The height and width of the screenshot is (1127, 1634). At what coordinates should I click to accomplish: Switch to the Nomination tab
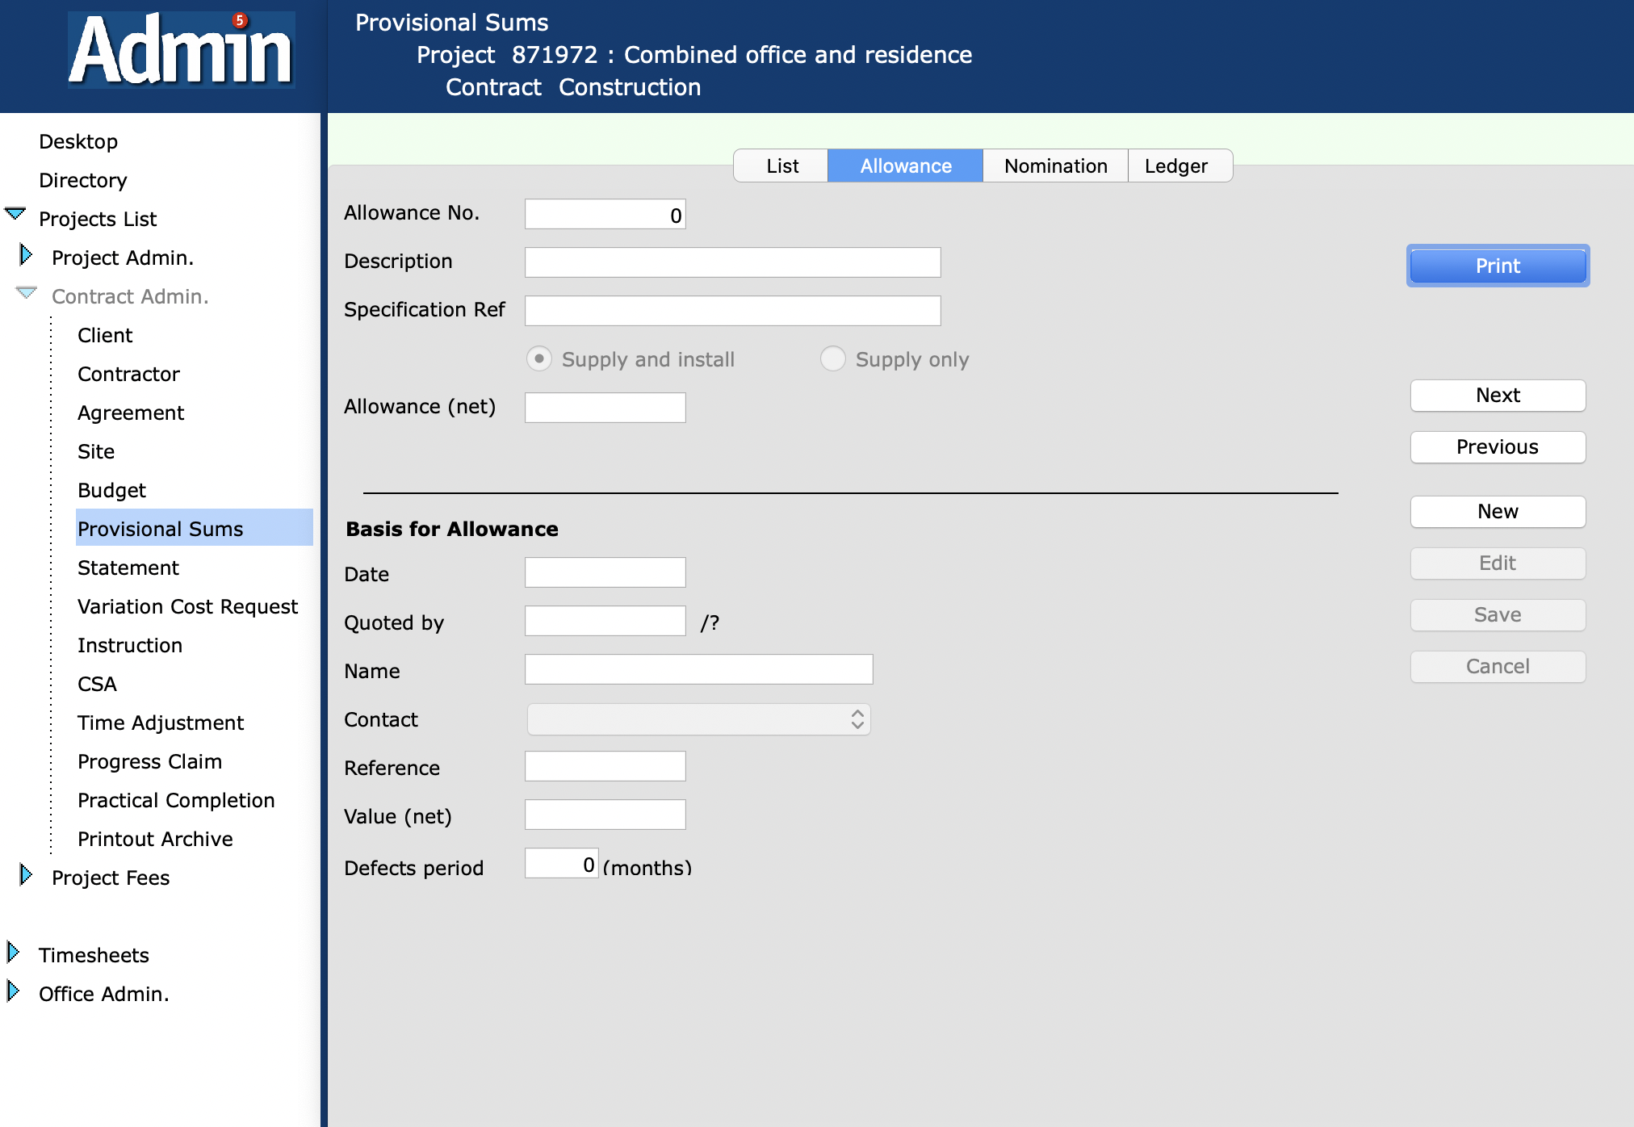tap(1055, 165)
